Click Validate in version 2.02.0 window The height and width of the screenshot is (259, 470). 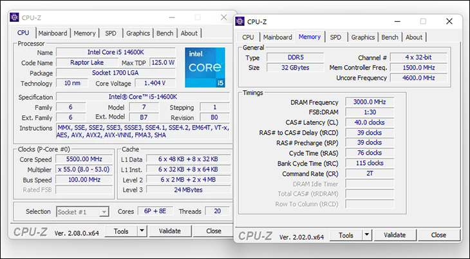pos(395,235)
